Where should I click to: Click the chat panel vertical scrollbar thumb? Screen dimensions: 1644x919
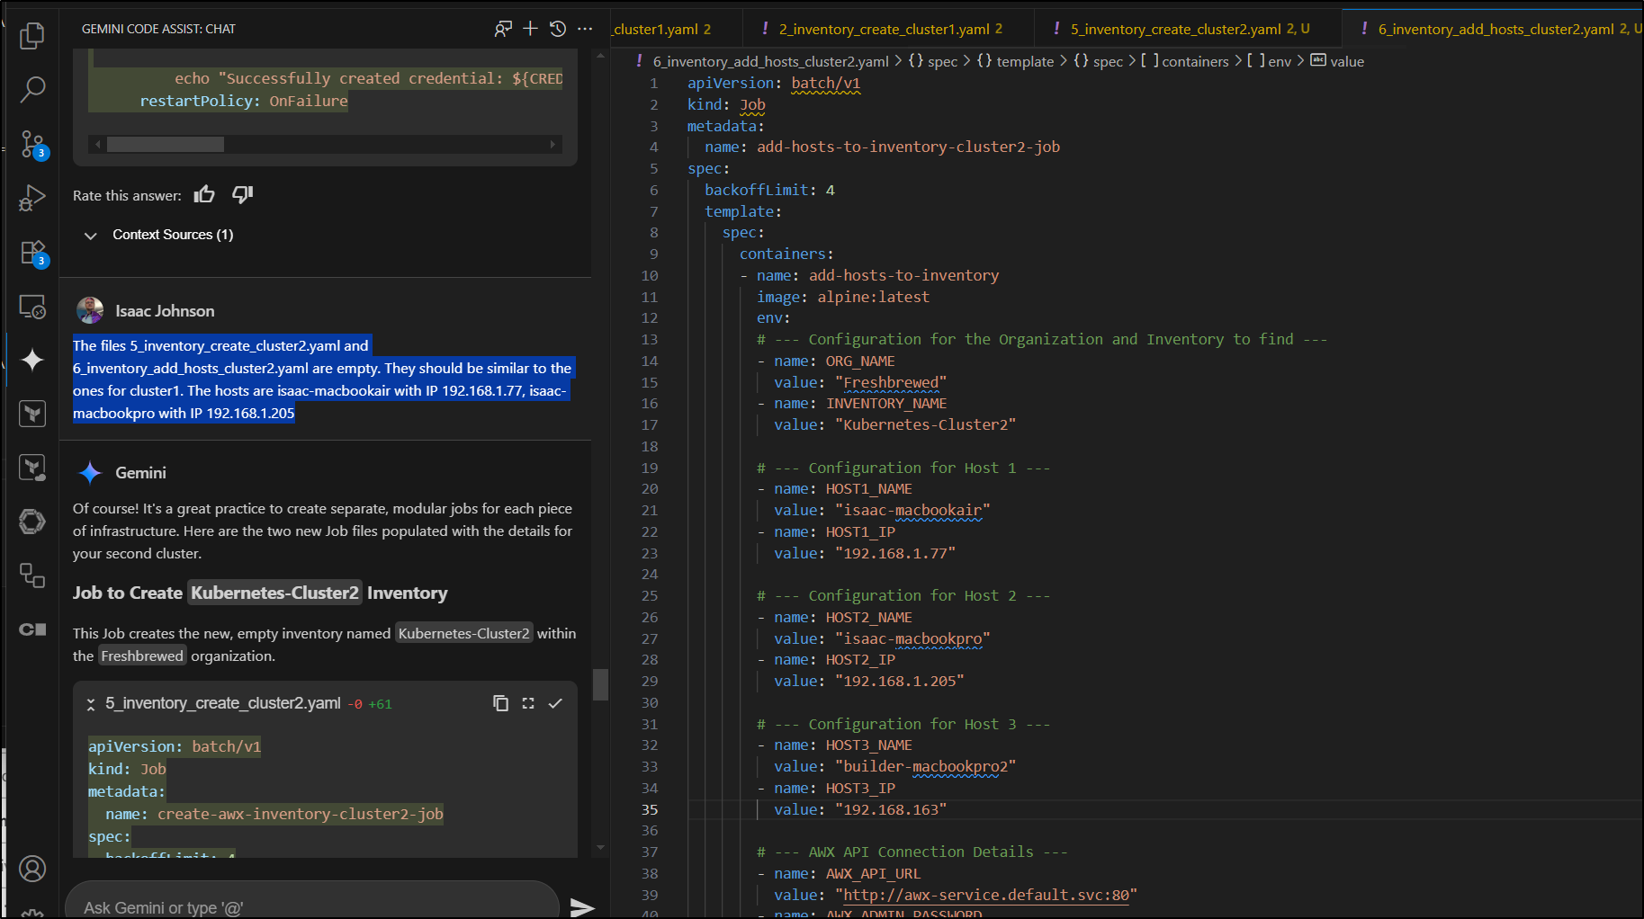(600, 684)
